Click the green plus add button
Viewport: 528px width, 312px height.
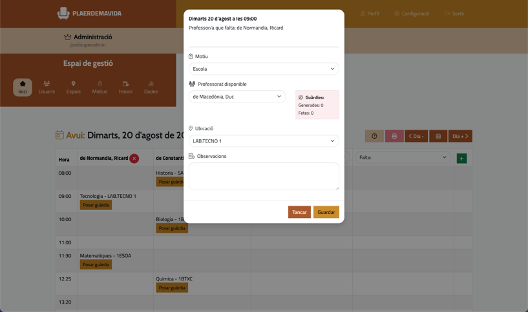[x=461, y=159]
